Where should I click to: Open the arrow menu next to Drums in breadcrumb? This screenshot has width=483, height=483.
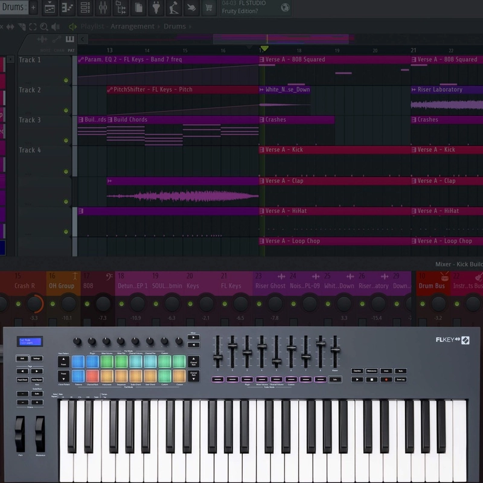[191, 26]
